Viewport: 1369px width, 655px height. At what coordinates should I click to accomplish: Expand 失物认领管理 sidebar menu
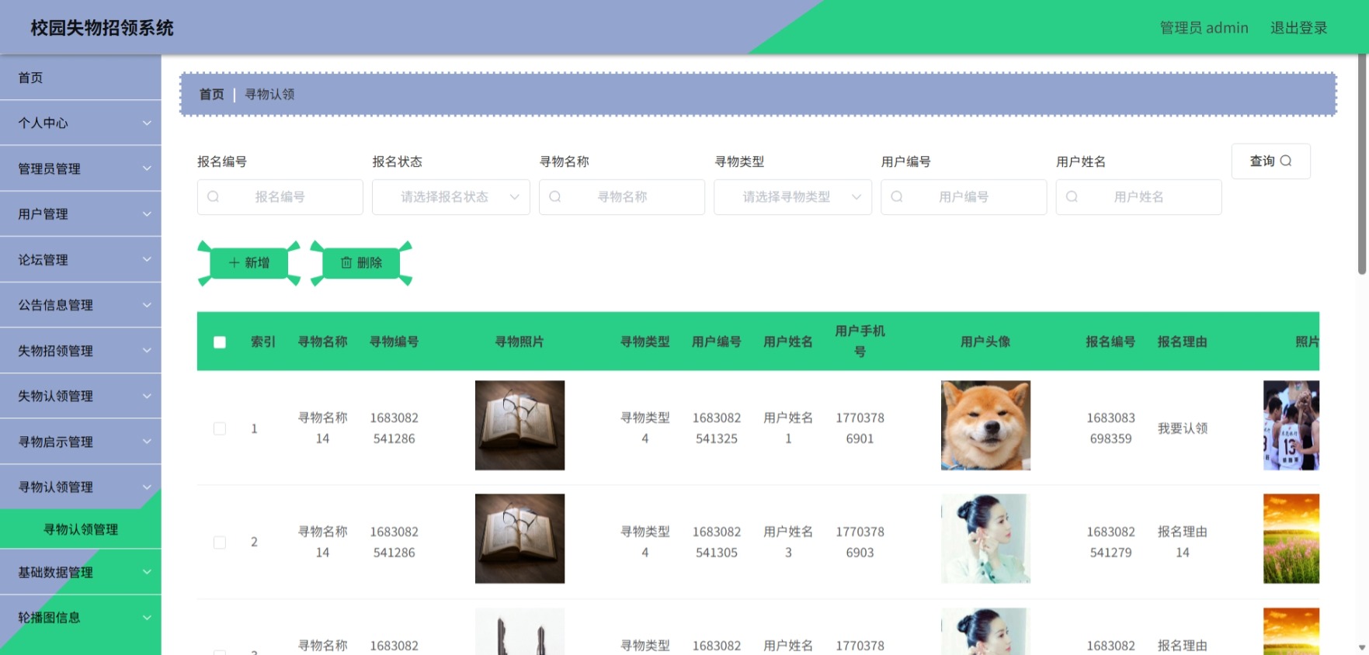pos(81,396)
